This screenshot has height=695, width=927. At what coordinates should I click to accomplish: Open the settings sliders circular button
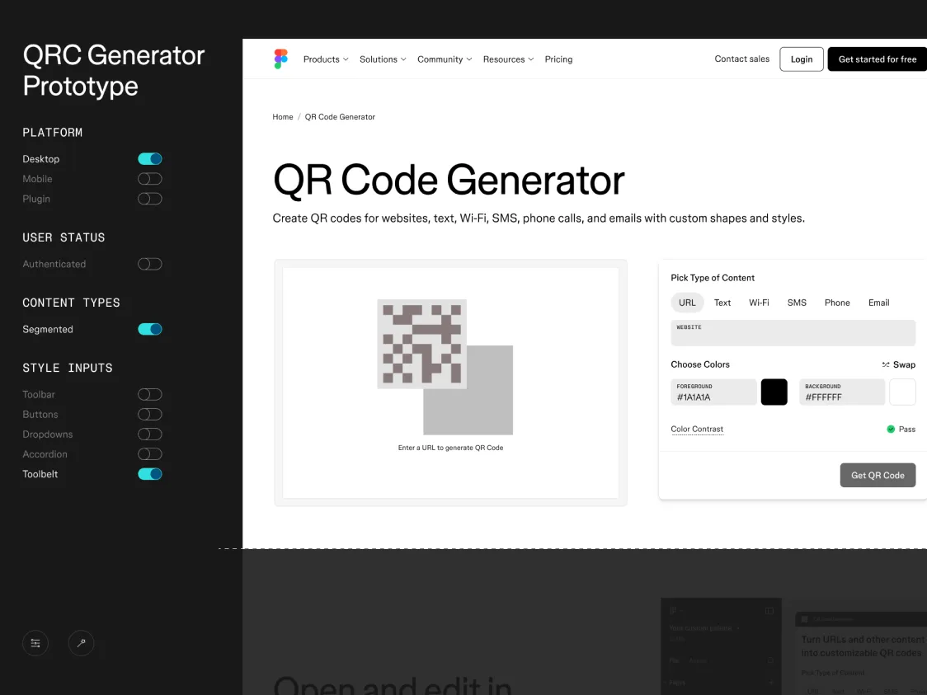[x=35, y=643]
